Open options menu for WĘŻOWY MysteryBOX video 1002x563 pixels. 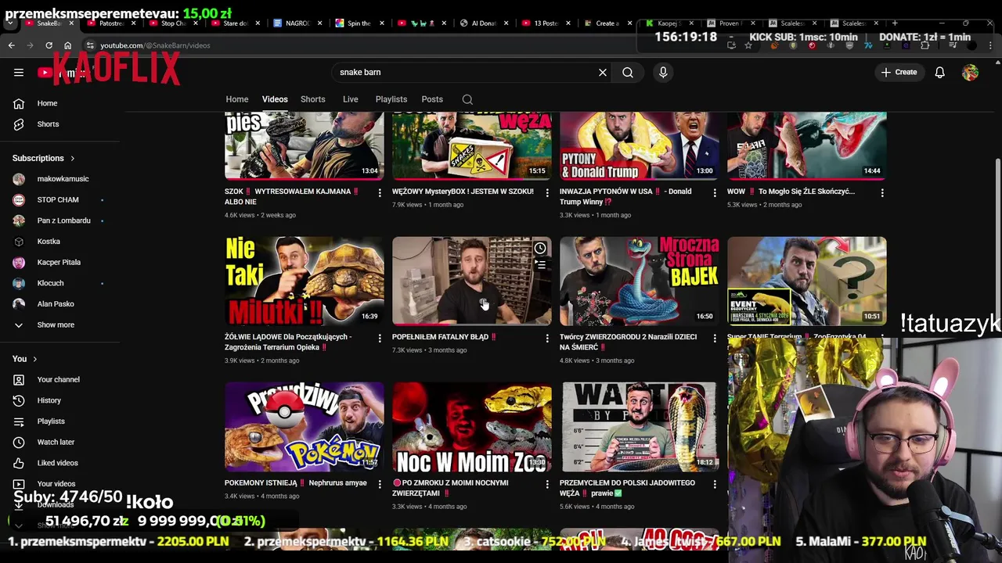[x=547, y=192]
